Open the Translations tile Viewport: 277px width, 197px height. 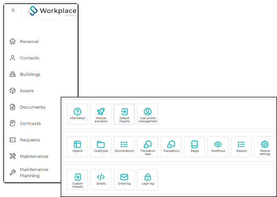(171, 147)
